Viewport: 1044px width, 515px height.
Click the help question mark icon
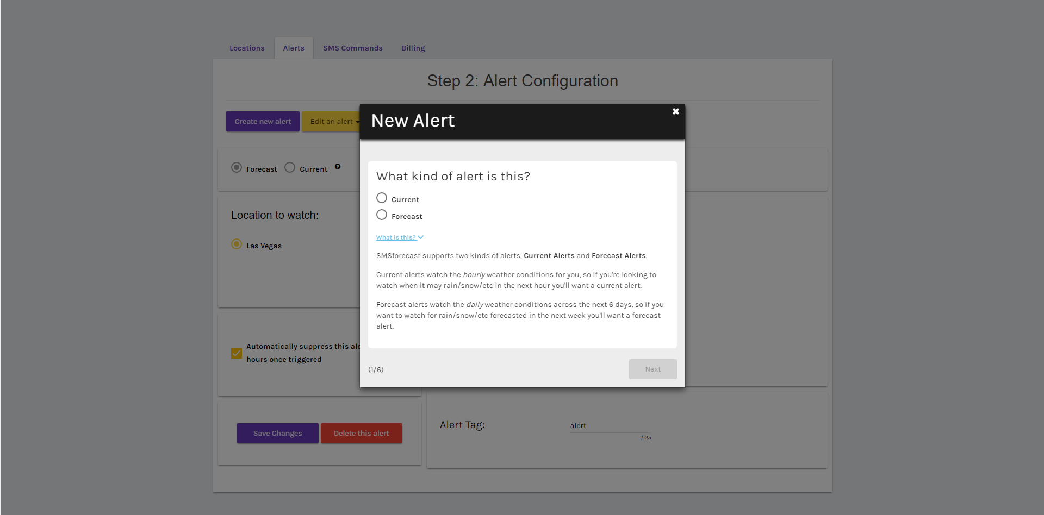coord(338,167)
